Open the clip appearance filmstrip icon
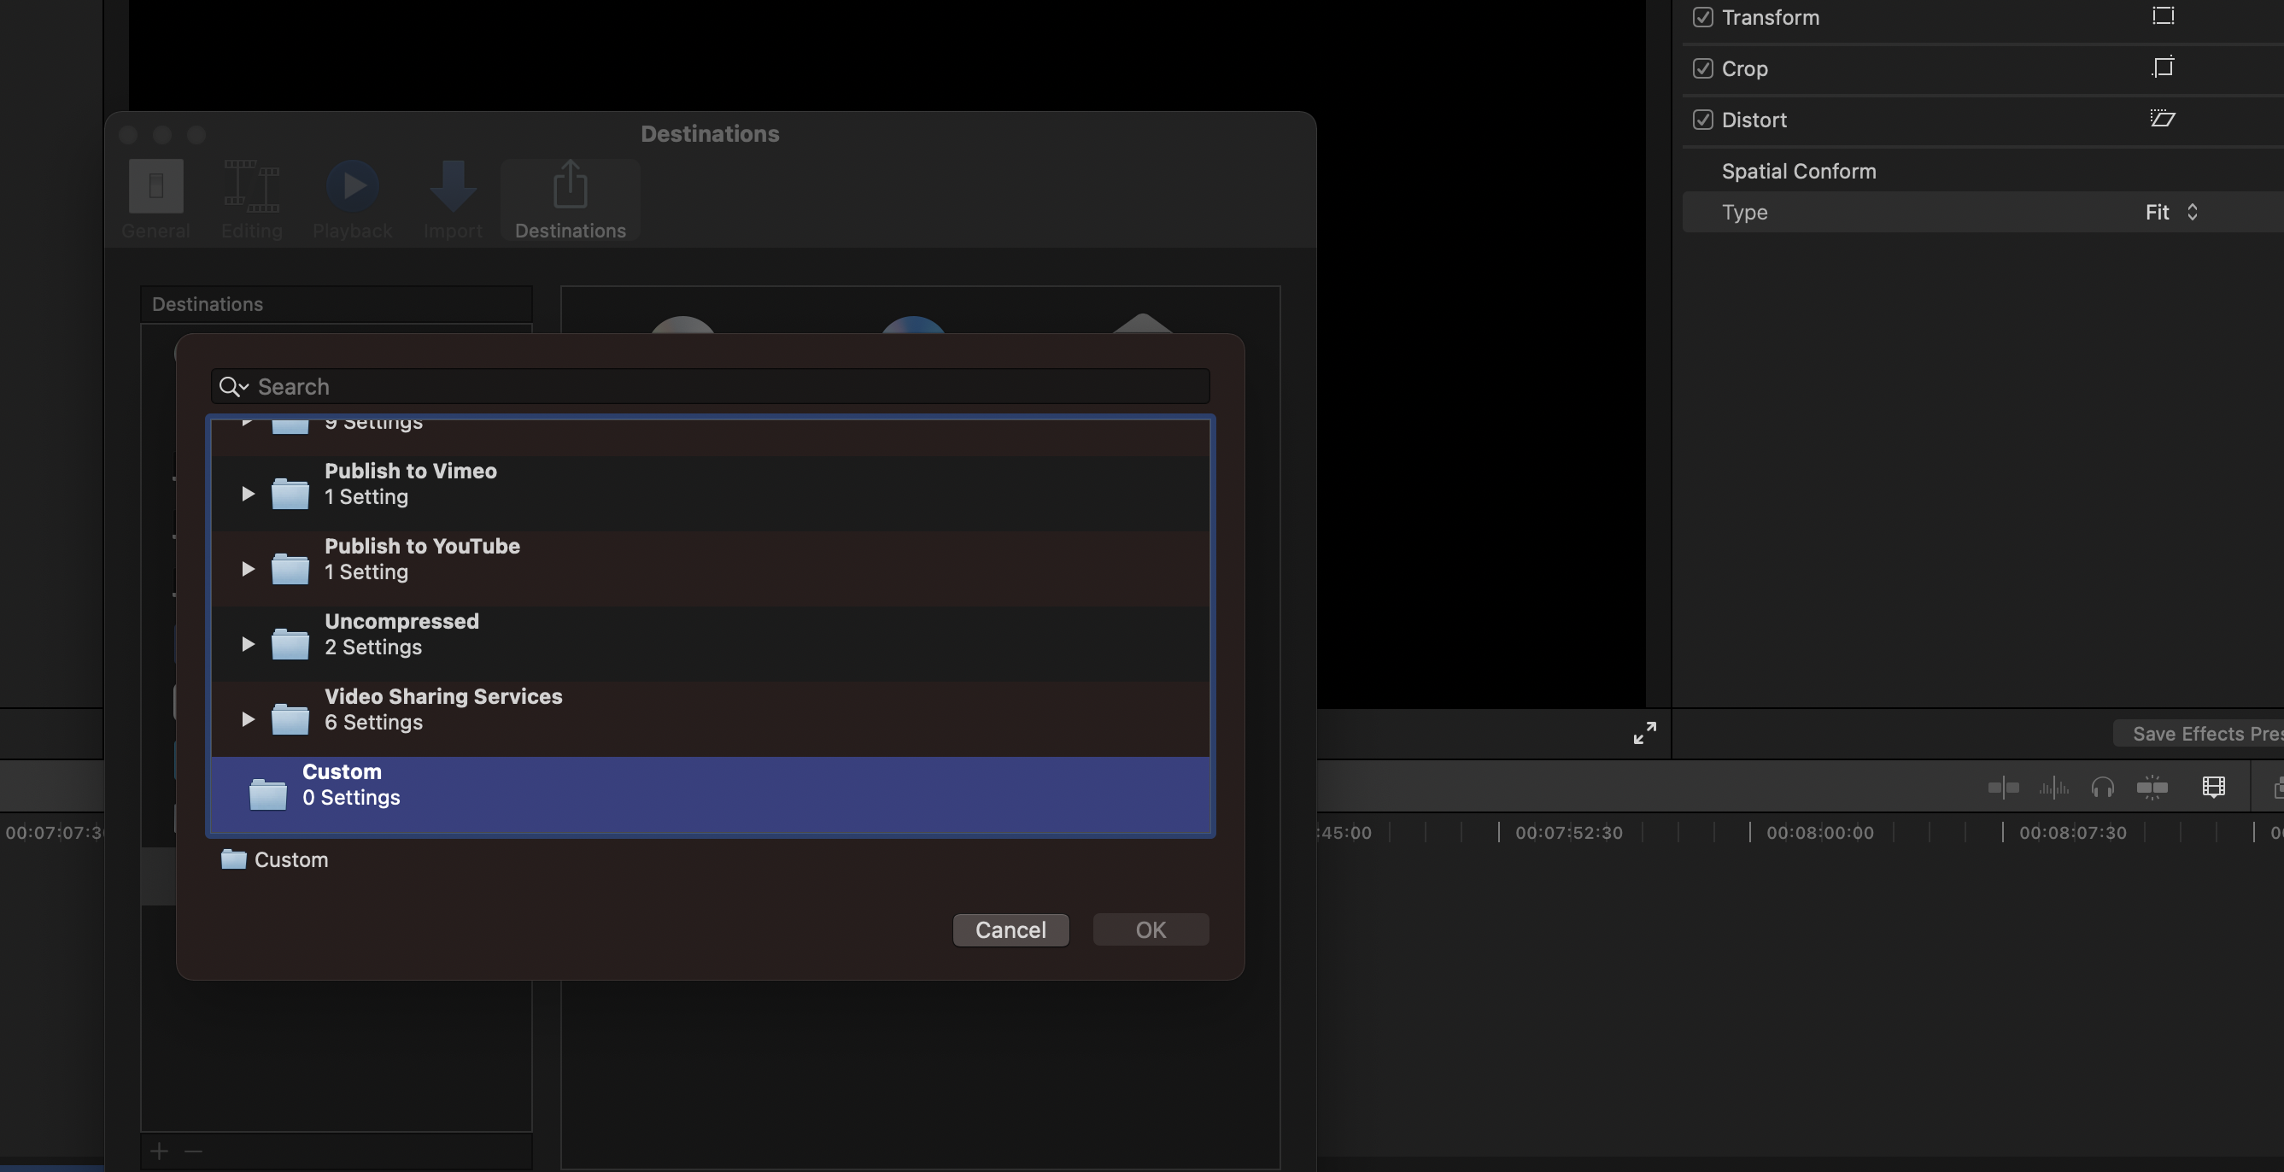 pos(2213,788)
